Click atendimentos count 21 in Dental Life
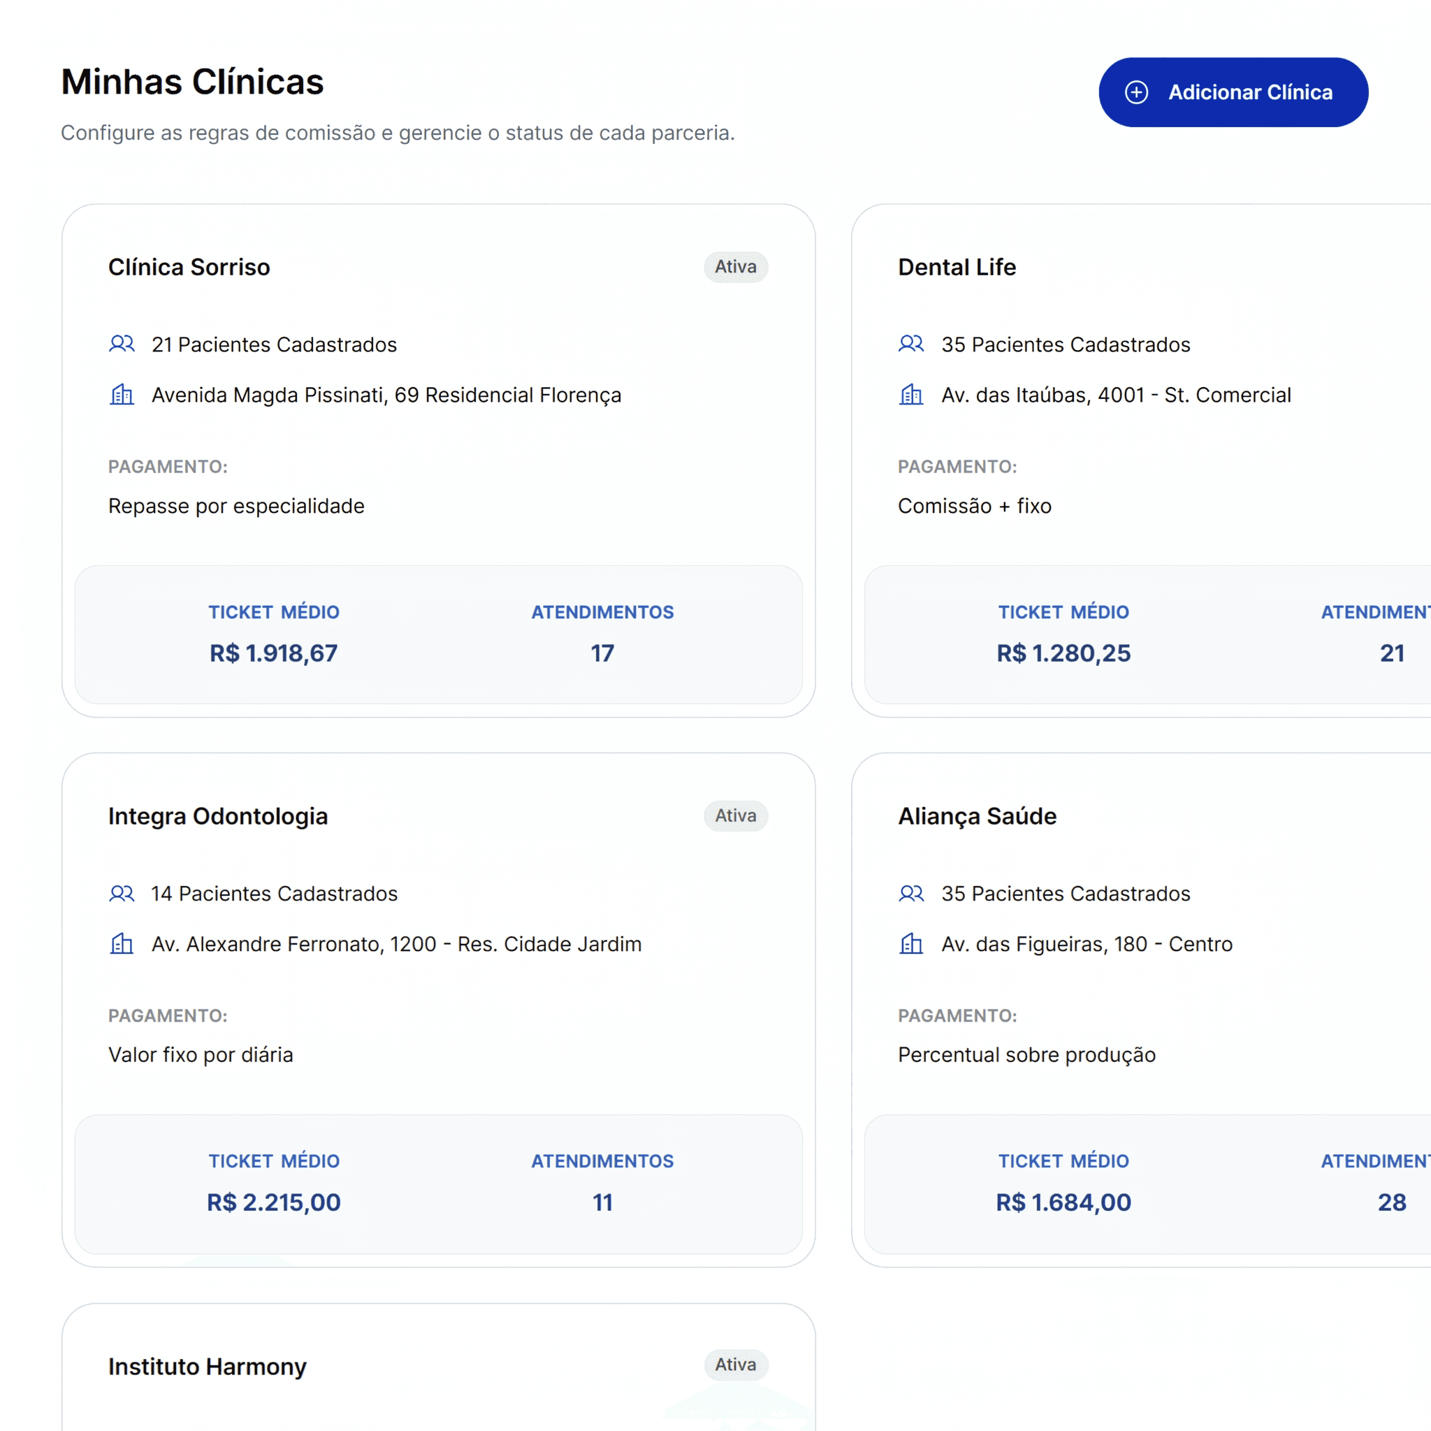Image resolution: width=1431 pixels, height=1431 pixels. click(x=1392, y=653)
